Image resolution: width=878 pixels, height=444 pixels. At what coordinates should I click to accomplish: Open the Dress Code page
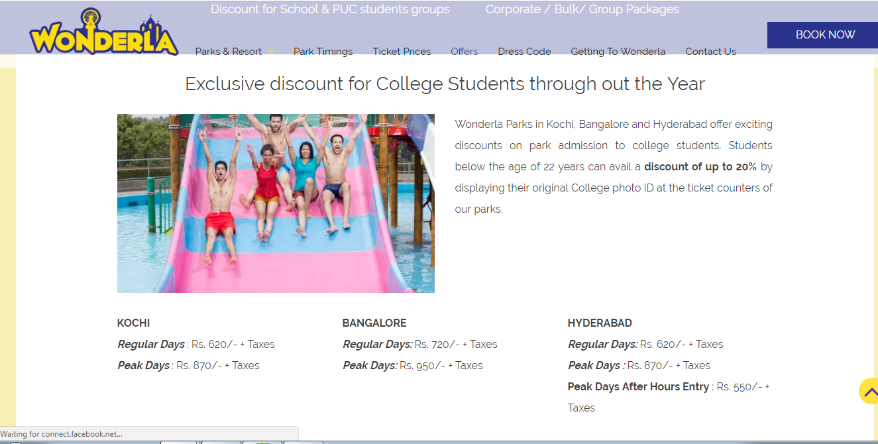(524, 52)
